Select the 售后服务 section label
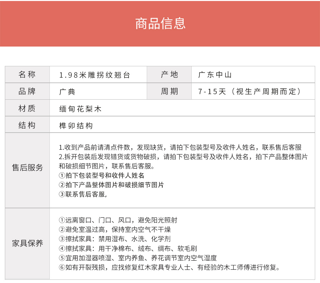Screen dimensions: 320x283 (x=27, y=168)
